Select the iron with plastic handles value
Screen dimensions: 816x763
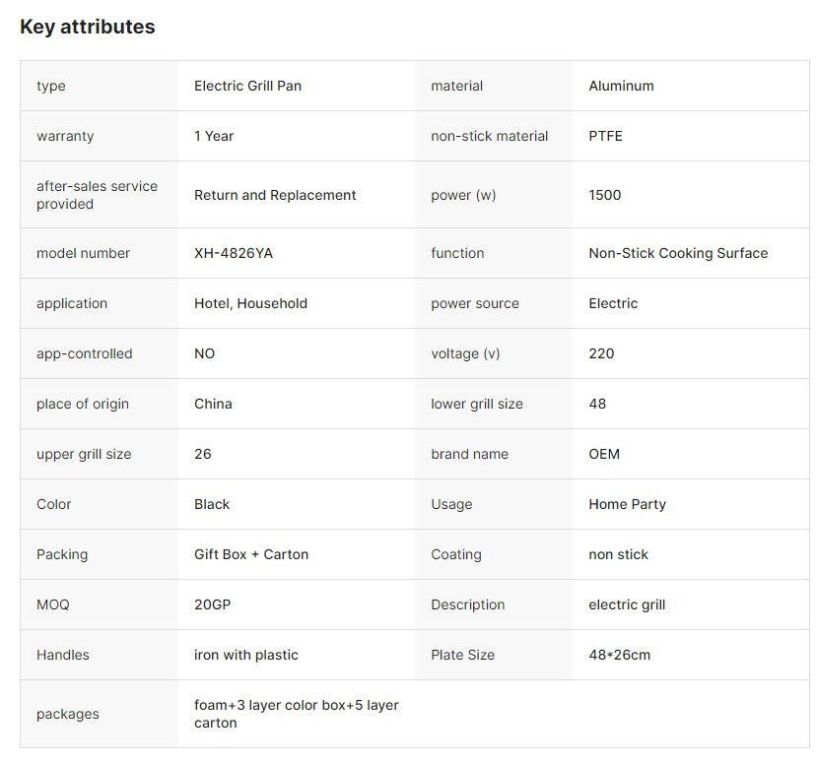[x=246, y=655]
